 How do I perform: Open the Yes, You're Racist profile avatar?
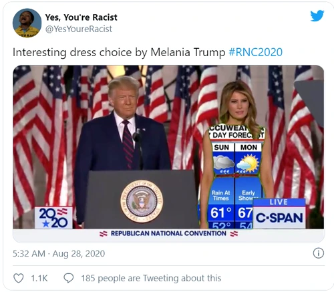27,23
